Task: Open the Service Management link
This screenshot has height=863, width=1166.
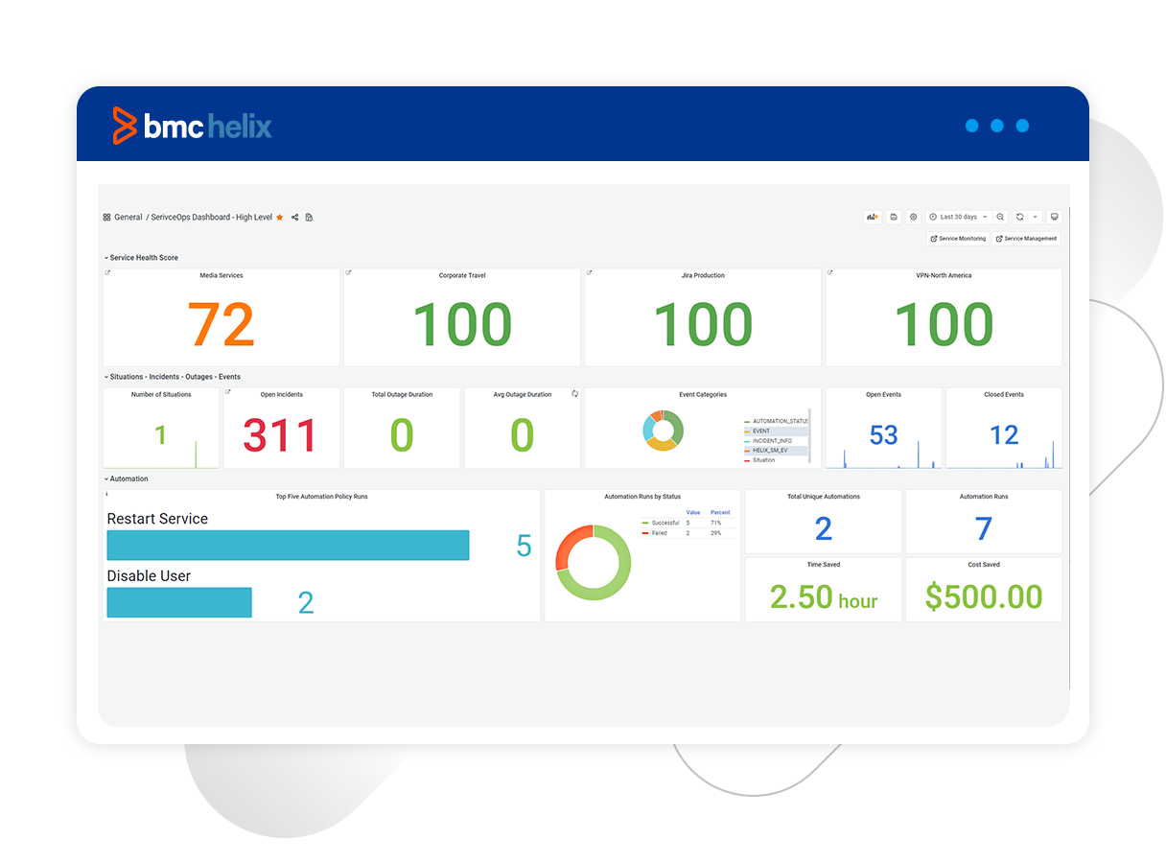Action: [x=1026, y=239]
